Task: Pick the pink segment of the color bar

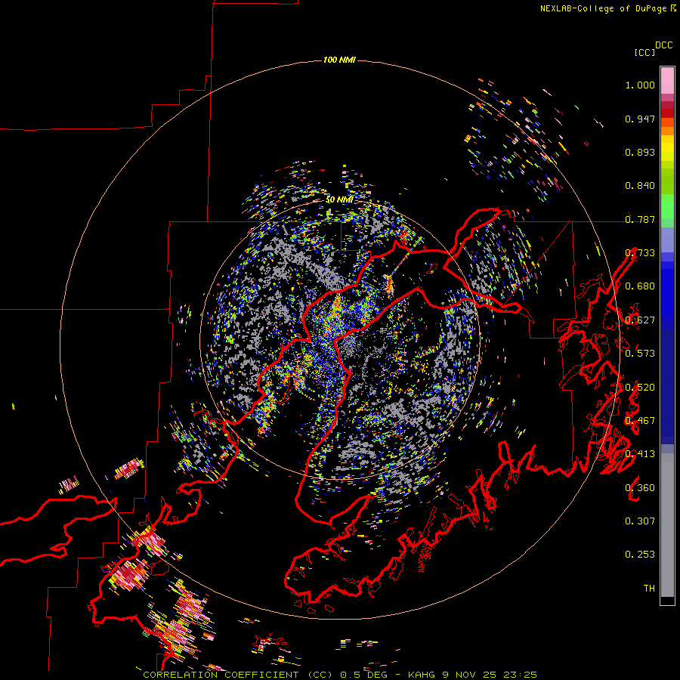Action: coord(667,81)
